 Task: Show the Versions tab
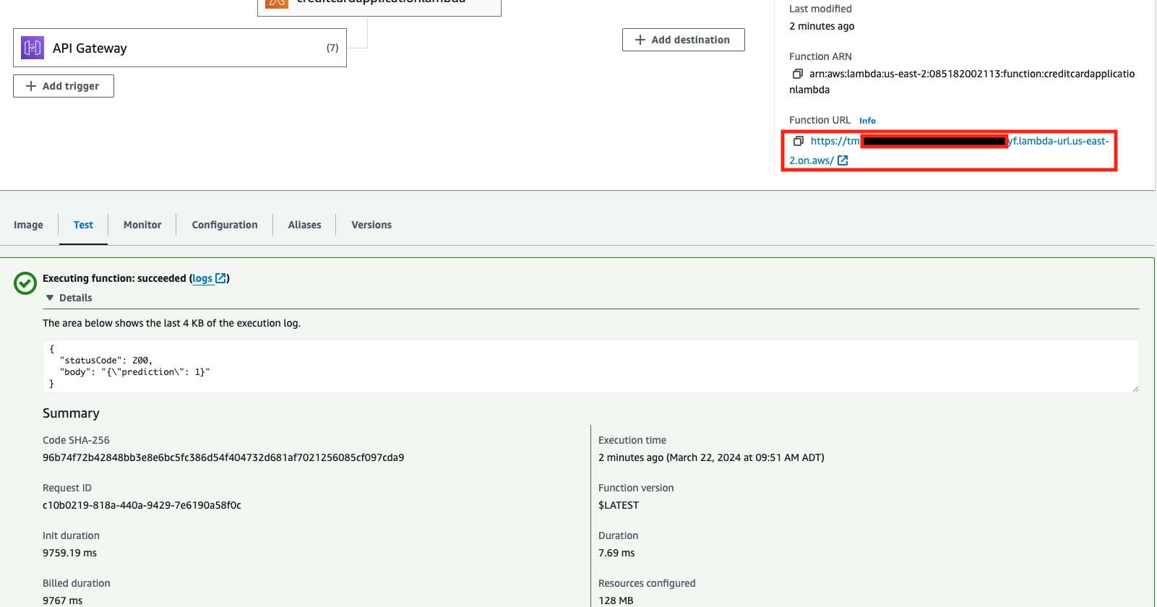(x=371, y=225)
